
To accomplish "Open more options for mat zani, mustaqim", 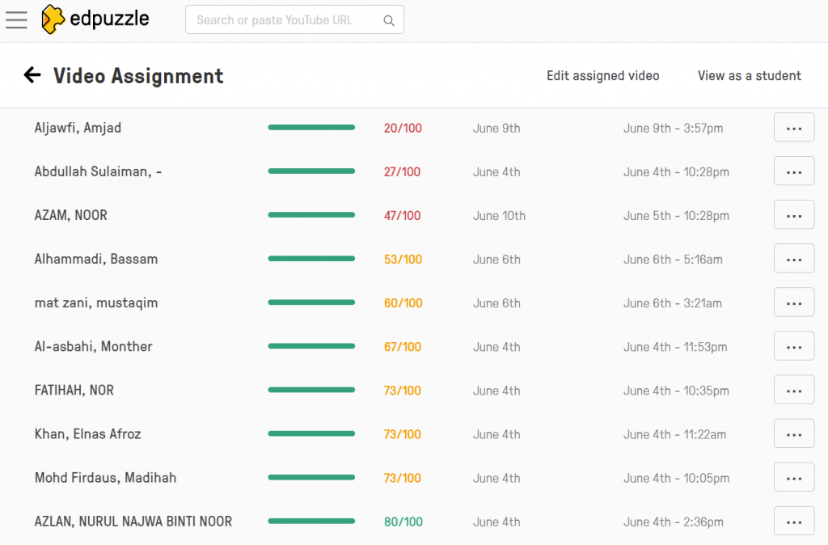I will coord(793,303).
